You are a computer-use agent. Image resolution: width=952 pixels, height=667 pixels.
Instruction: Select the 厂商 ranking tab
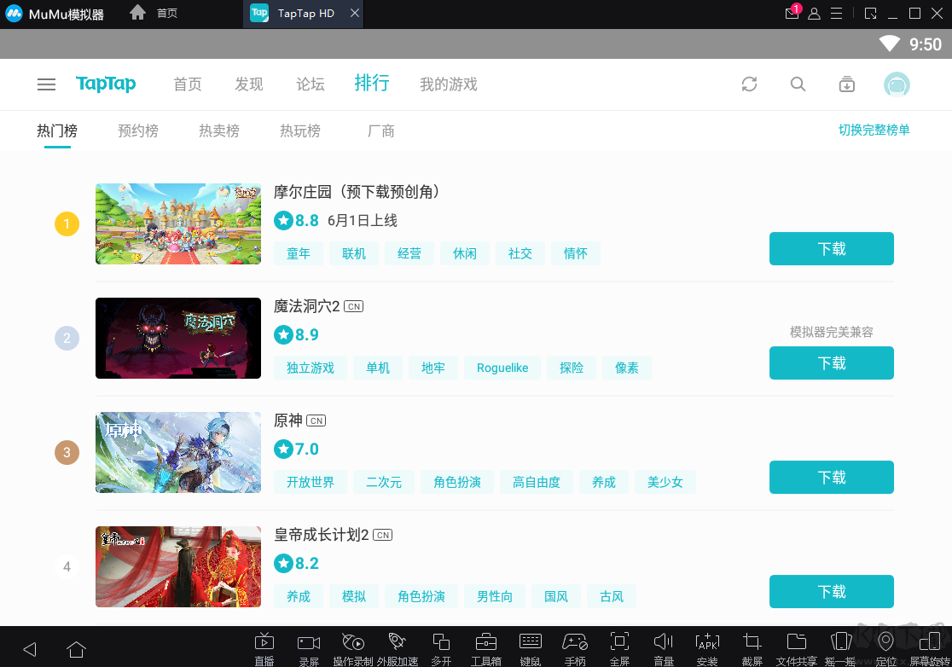[380, 131]
